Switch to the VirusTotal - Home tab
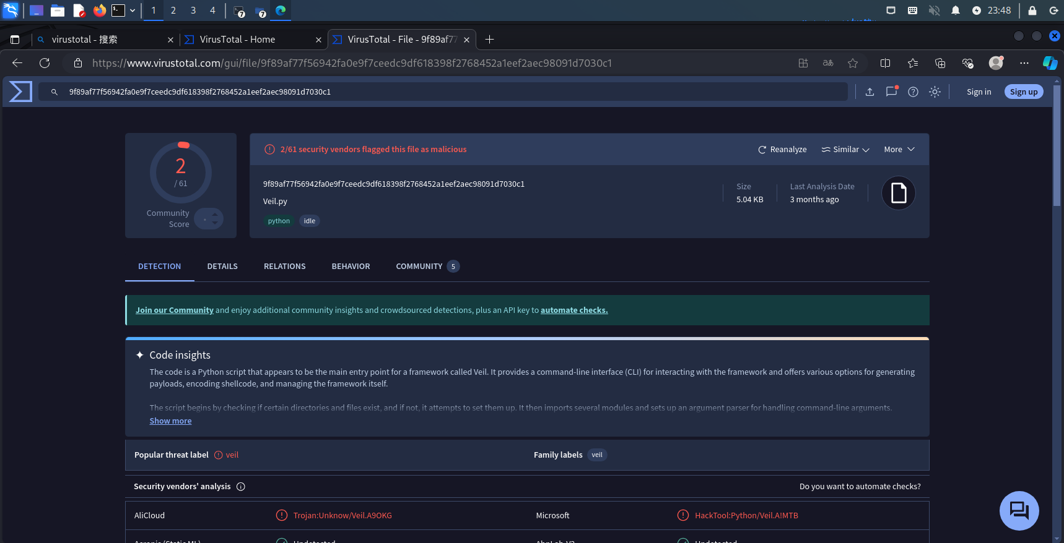The width and height of the screenshot is (1064, 543). click(253, 40)
